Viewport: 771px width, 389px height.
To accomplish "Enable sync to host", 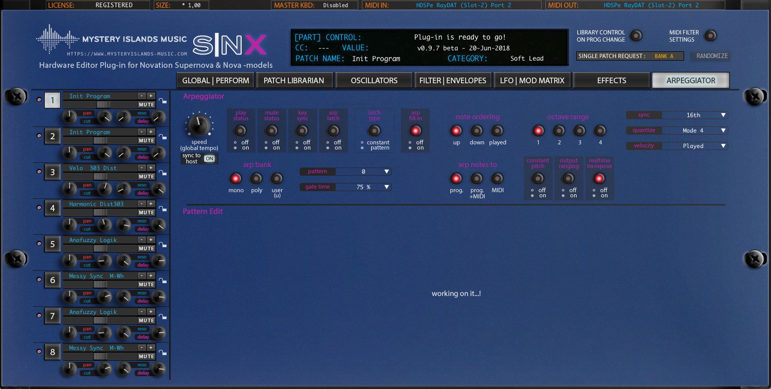I will (x=210, y=159).
